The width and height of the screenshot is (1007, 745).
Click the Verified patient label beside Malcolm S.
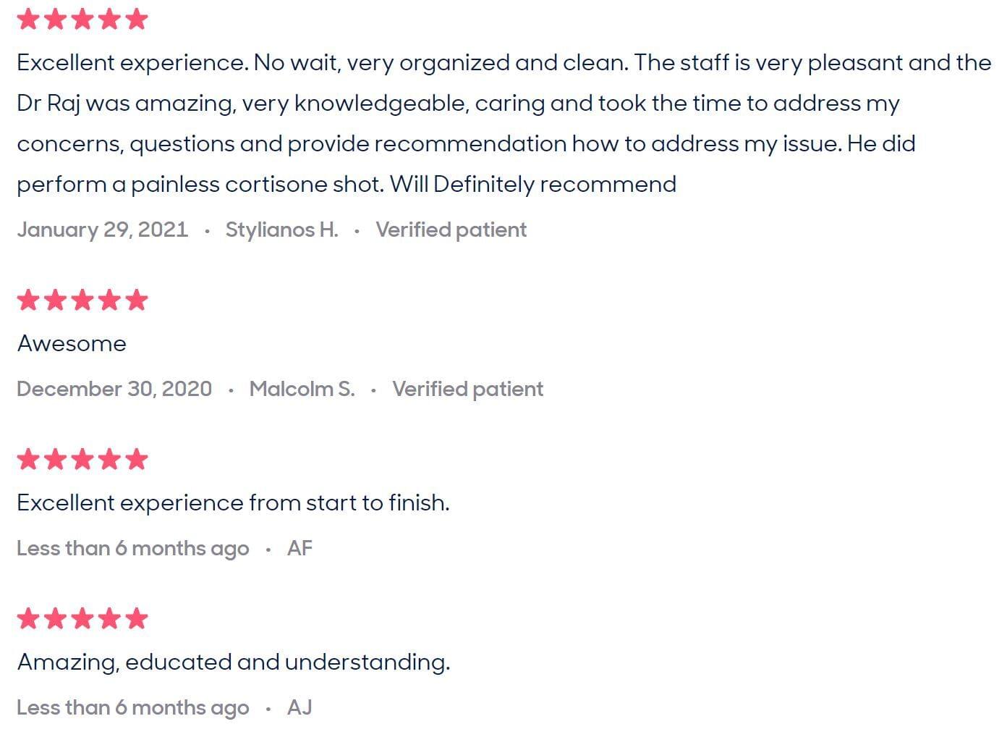(467, 389)
